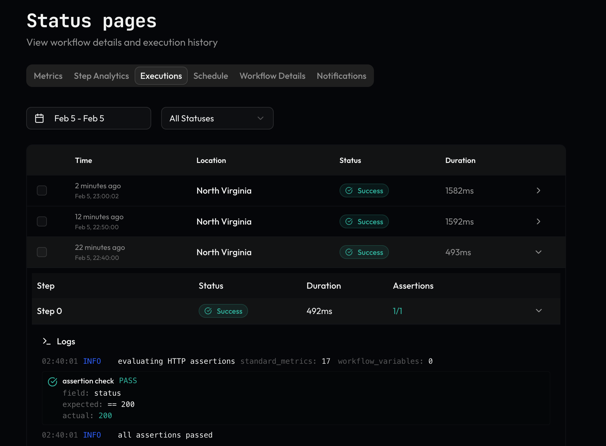This screenshot has height=446, width=606.
Task: Click Success badge icon for 22:40:00 execution
Action: (349, 252)
